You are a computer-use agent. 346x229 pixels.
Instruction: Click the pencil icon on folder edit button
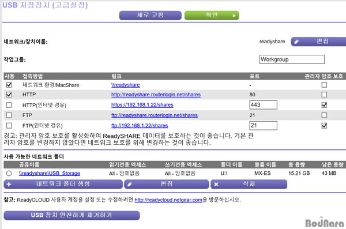coord(130,184)
